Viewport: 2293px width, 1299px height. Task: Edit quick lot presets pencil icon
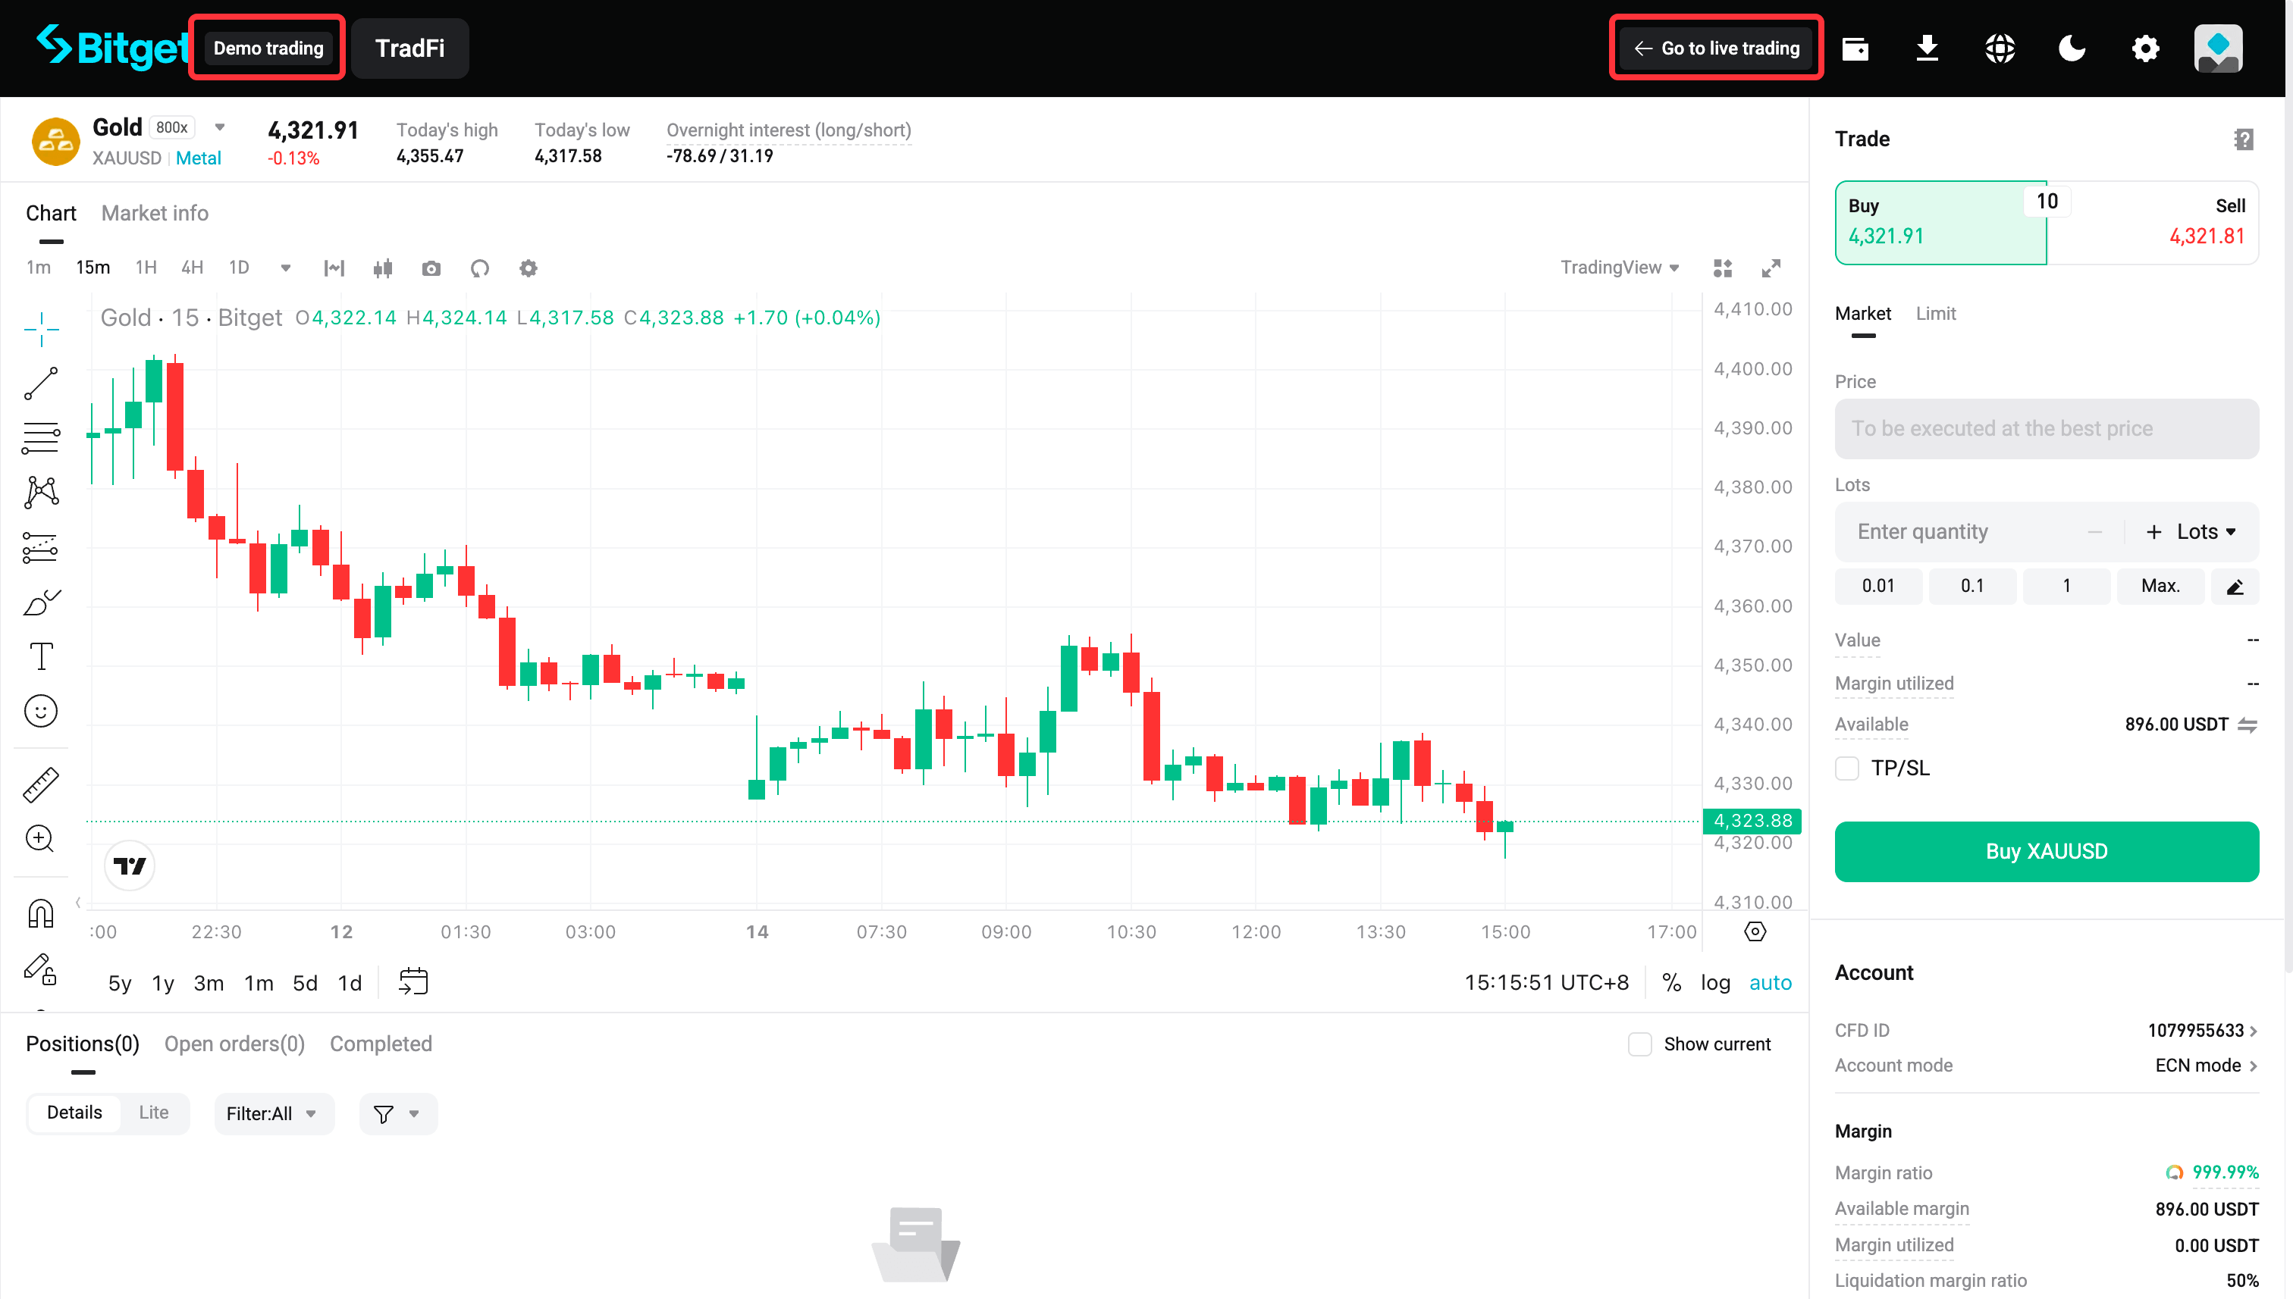point(2235,586)
